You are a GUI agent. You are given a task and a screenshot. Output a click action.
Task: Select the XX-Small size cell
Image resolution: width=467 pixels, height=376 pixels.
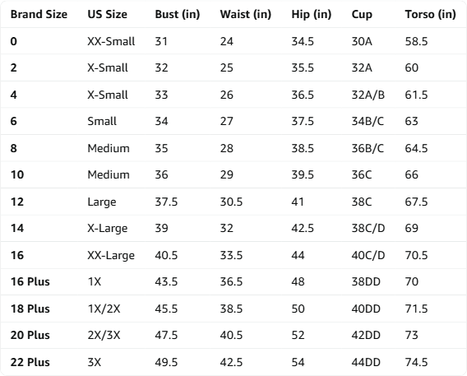click(111, 41)
